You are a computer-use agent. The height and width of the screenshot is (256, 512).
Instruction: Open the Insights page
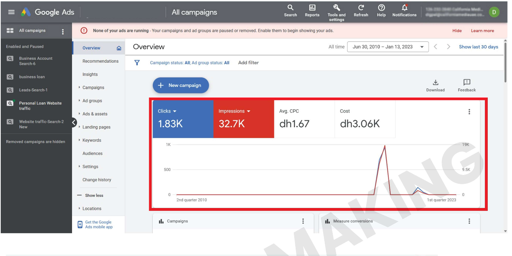(90, 74)
